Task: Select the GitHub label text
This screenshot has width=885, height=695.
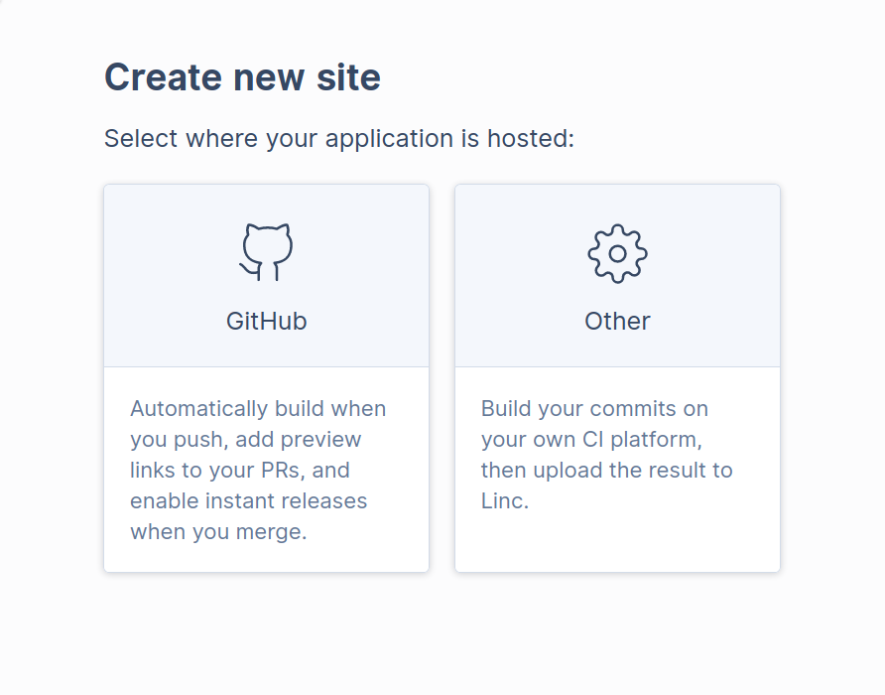Action: click(267, 321)
